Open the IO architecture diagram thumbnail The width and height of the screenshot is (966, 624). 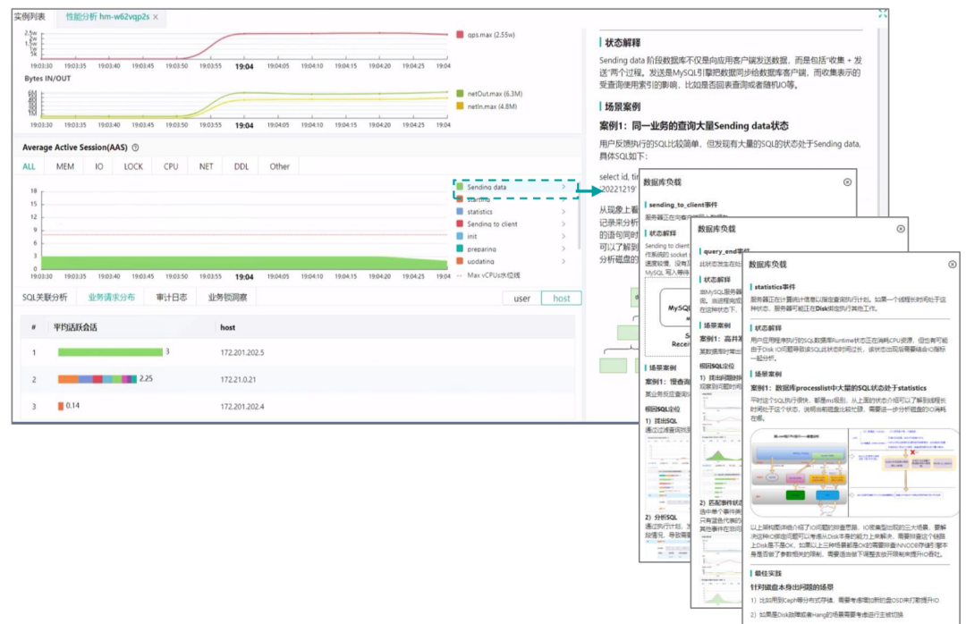(x=854, y=473)
